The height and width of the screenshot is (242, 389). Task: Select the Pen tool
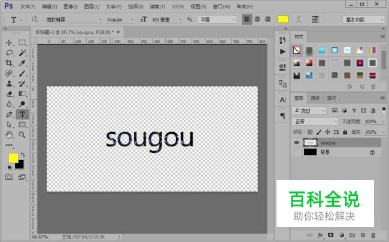pos(9,115)
